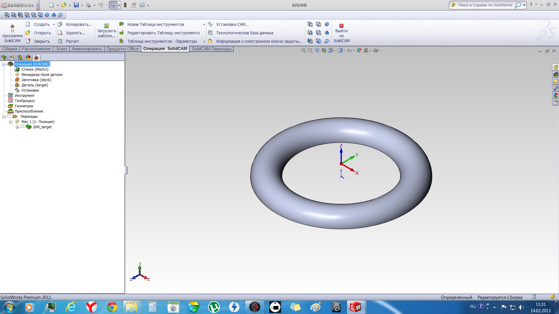Click the Previous View icon
This screenshot has width=559, height=314.
(x=317, y=51)
